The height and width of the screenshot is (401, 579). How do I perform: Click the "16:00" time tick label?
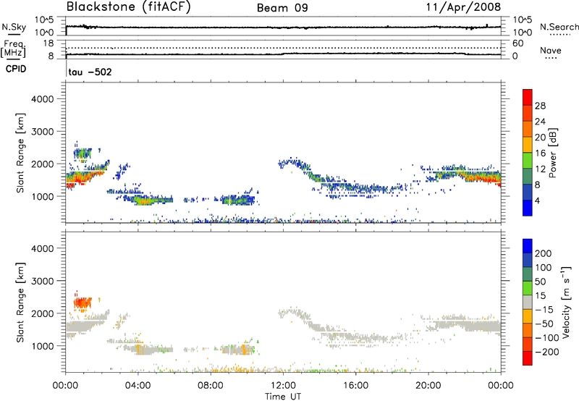coord(355,386)
